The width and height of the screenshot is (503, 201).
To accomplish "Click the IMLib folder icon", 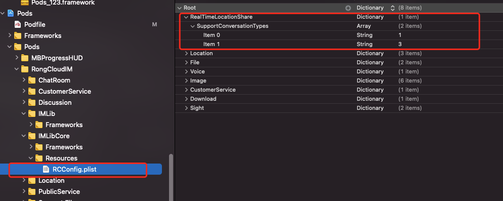I will (32, 114).
